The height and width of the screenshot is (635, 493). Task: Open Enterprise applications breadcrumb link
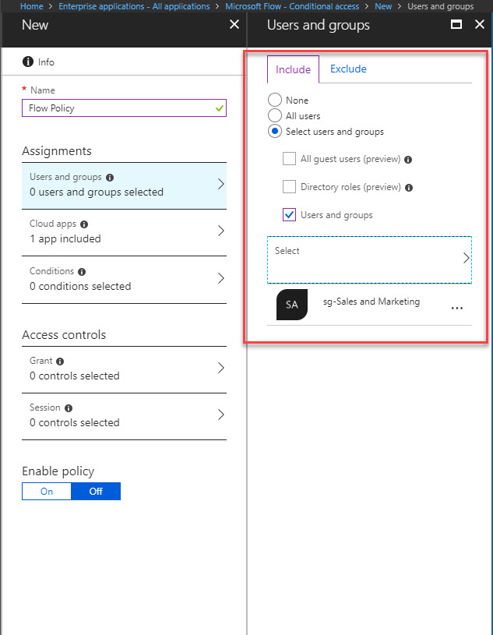click(134, 6)
